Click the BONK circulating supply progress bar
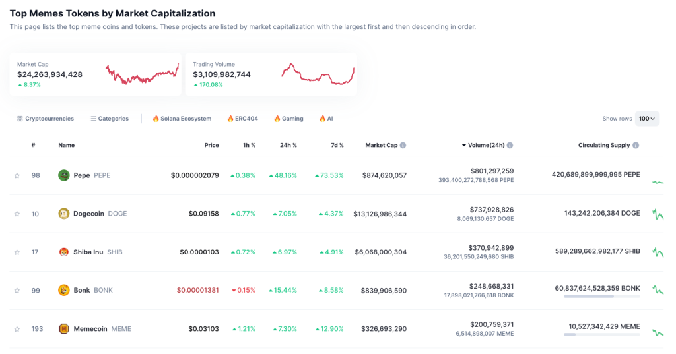This screenshot has height=354, width=676. coord(601,297)
